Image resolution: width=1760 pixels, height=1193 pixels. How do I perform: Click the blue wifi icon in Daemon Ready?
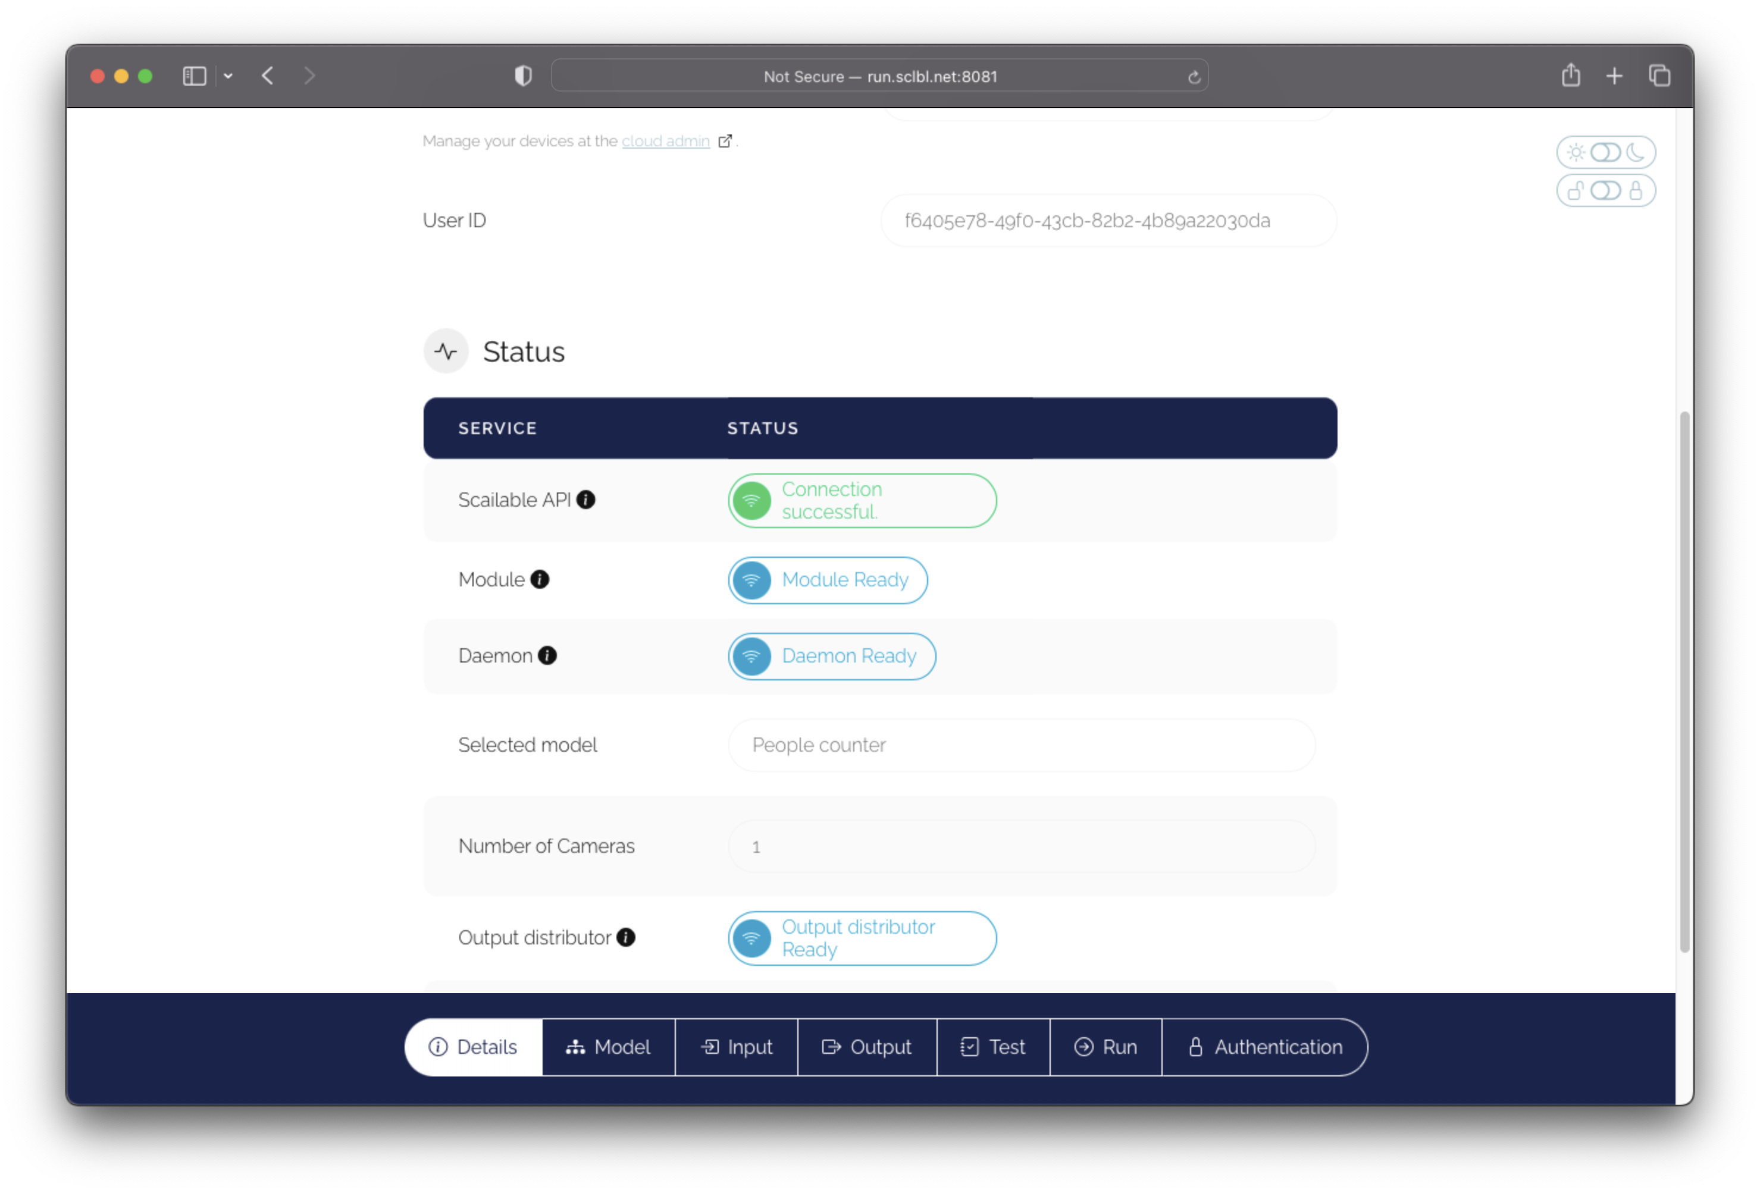[x=751, y=657]
